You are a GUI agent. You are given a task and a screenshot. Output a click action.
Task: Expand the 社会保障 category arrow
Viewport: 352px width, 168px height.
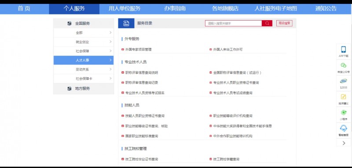(x=110, y=51)
